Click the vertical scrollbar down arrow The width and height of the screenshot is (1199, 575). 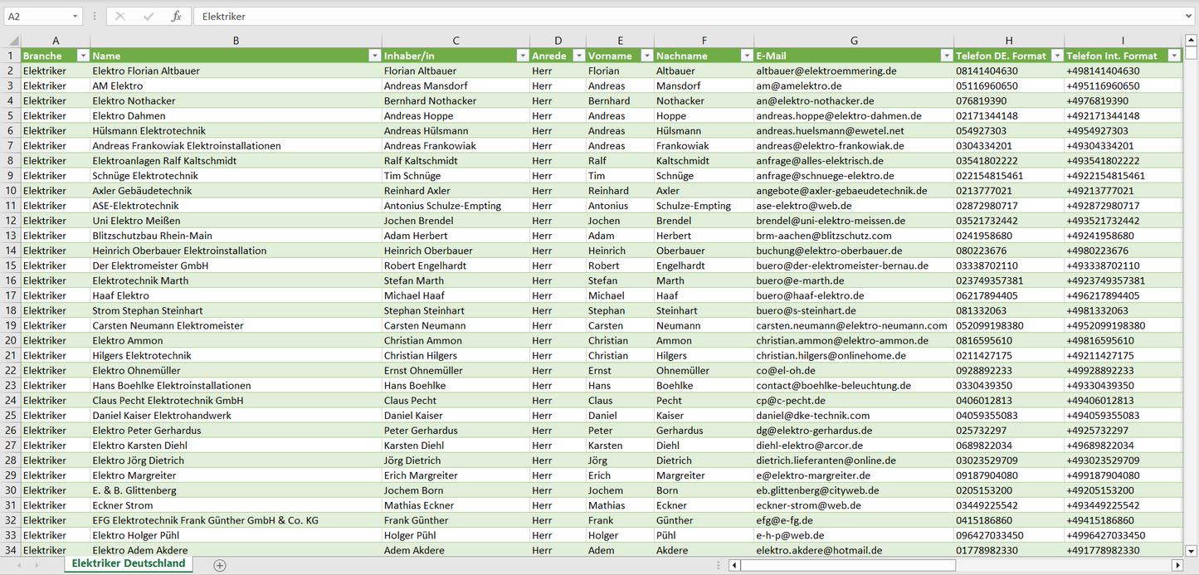coord(1192,549)
